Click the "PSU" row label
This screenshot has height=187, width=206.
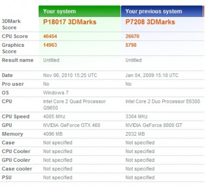(7, 177)
